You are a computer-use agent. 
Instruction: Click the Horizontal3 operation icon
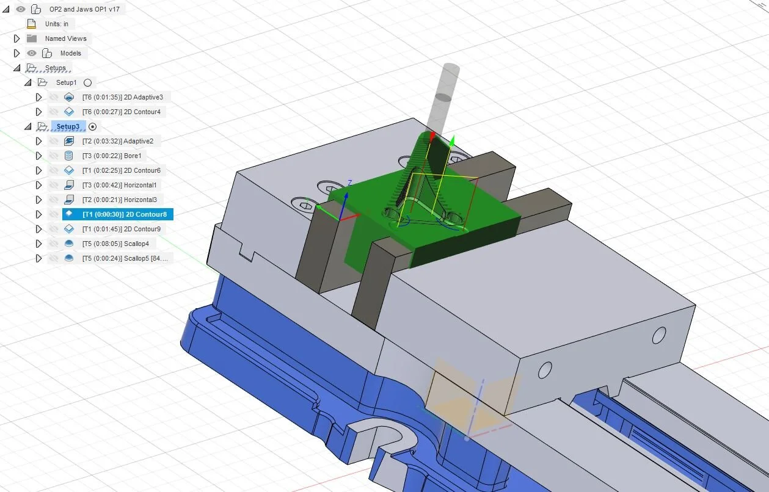click(x=69, y=200)
